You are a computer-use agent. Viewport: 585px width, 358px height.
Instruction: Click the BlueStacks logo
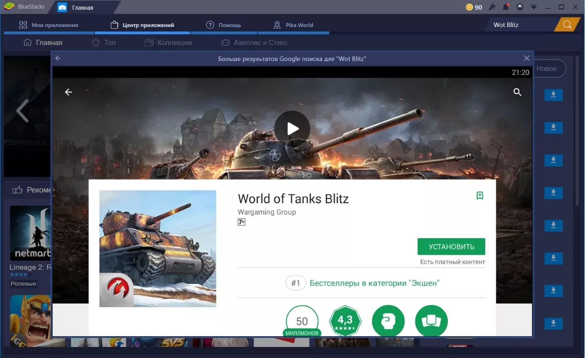9,7
